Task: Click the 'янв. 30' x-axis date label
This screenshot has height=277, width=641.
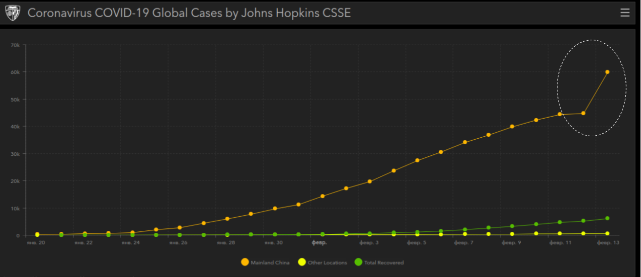Action: coord(274,242)
